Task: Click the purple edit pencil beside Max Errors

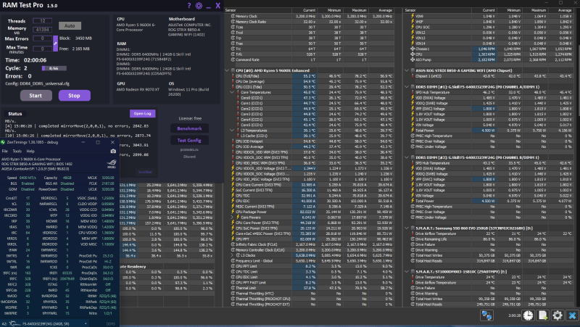Action: pos(55,44)
